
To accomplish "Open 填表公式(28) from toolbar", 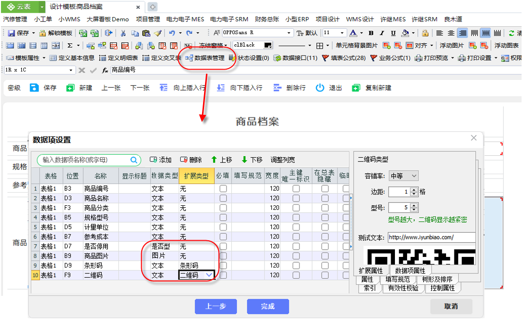I will [x=326, y=58].
